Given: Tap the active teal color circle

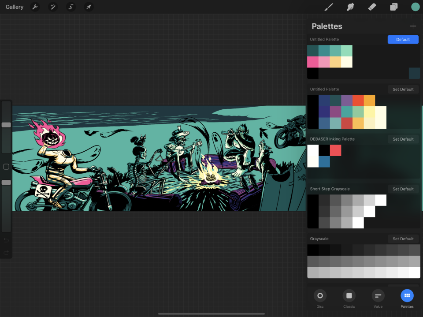Looking at the screenshot, I should point(415,7).
